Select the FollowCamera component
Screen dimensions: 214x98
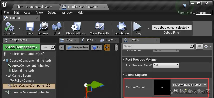24,81
